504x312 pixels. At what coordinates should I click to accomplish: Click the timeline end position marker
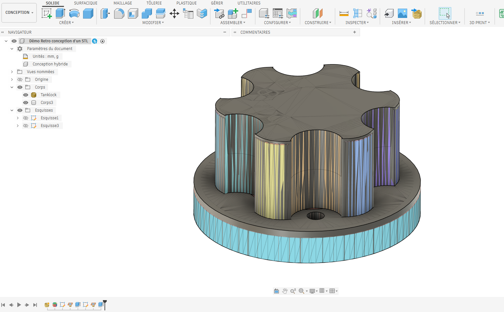point(105,305)
